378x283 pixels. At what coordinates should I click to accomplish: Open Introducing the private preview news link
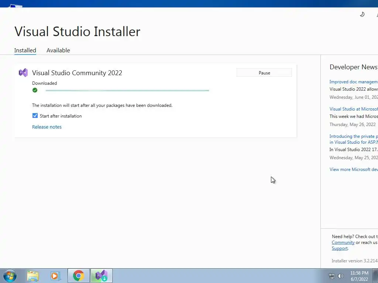pos(353,139)
